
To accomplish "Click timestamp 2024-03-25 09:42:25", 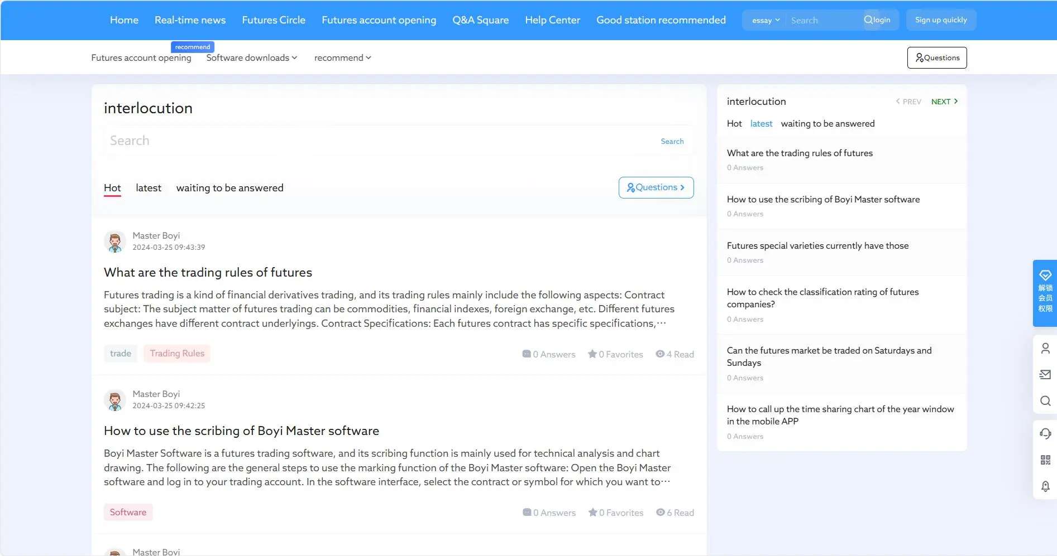I will pyautogui.click(x=169, y=405).
